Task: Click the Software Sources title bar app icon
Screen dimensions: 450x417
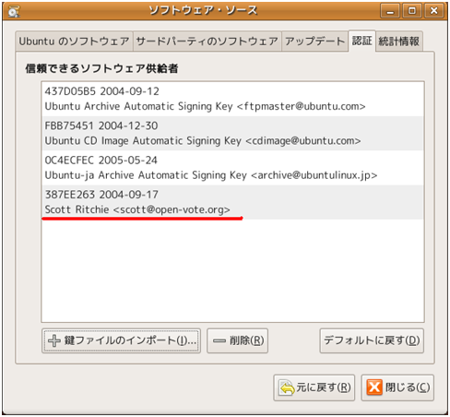Action: click(x=14, y=11)
